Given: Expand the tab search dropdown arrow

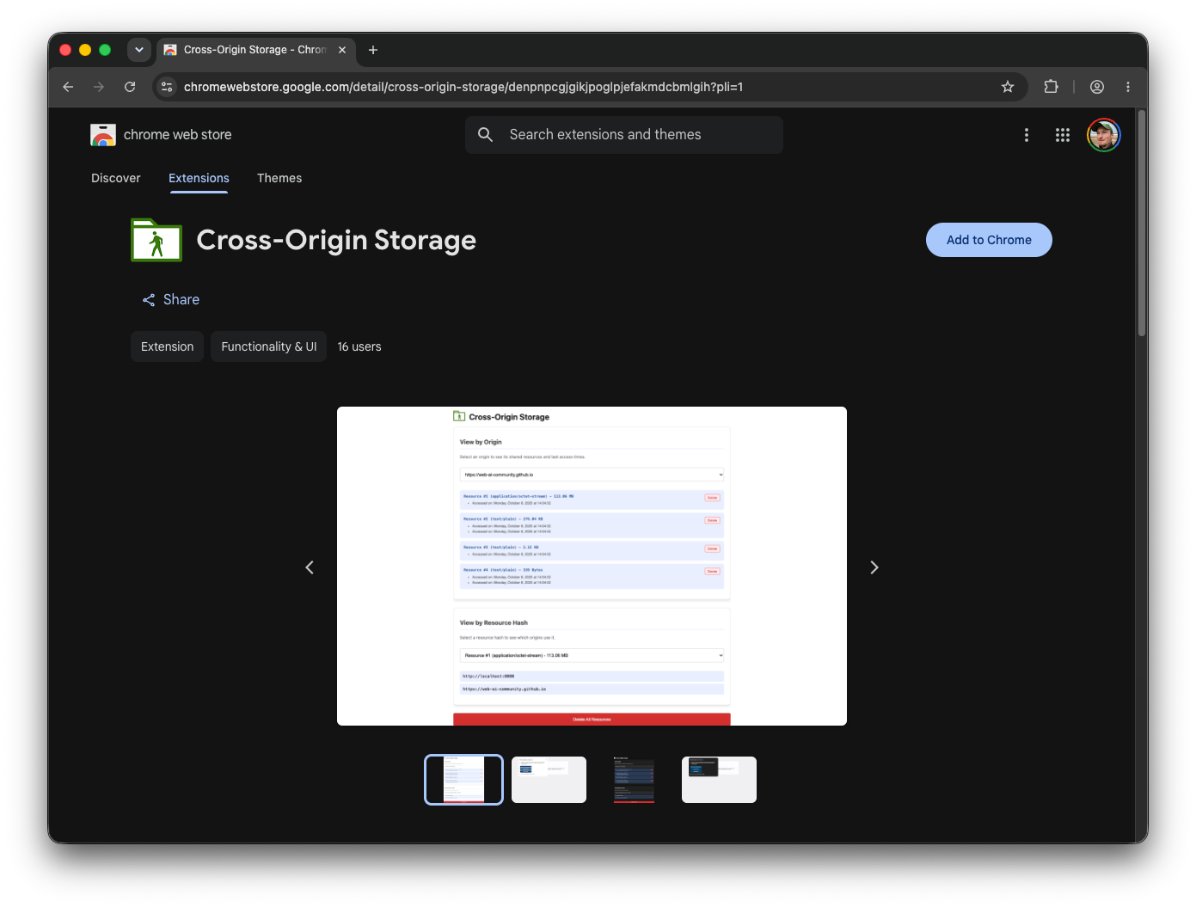Looking at the screenshot, I should [x=139, y=50].
